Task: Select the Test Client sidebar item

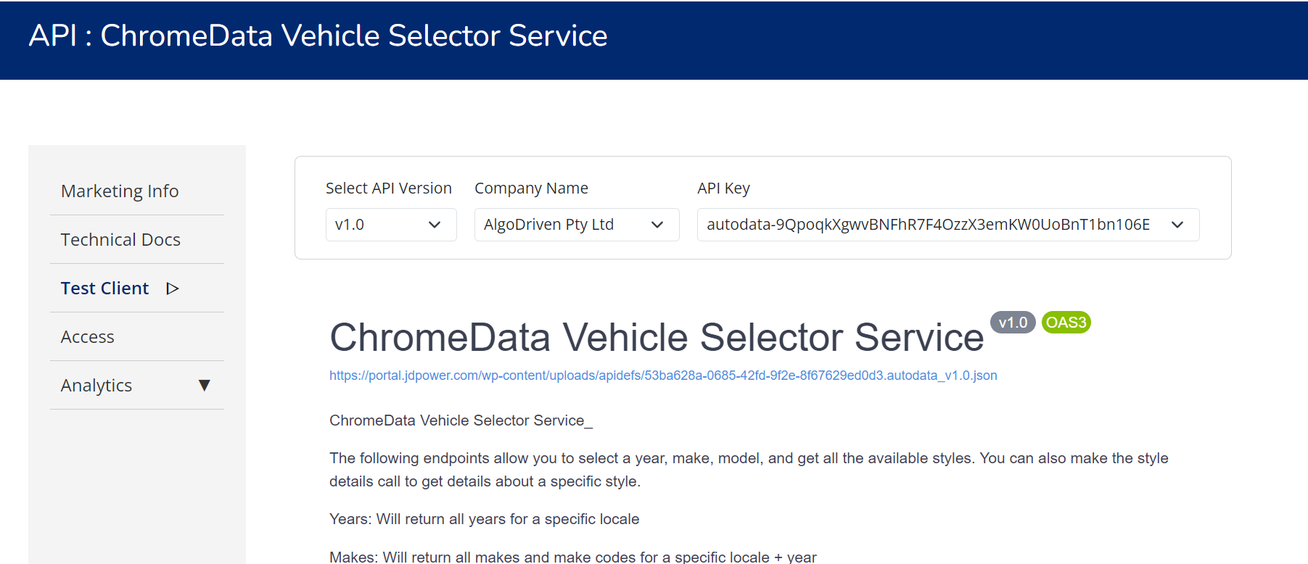Action: click(x=105, y=289)
